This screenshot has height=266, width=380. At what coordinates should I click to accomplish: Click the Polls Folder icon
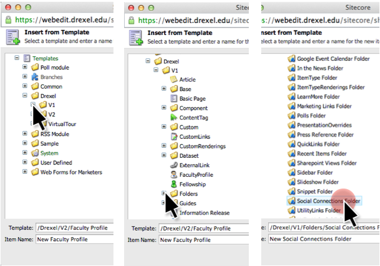coord(291,115)
